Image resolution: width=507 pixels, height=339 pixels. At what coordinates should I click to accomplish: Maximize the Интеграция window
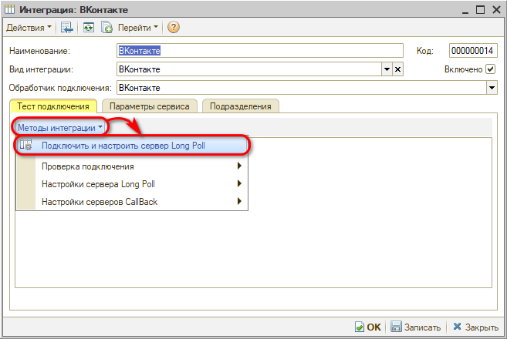481,10
